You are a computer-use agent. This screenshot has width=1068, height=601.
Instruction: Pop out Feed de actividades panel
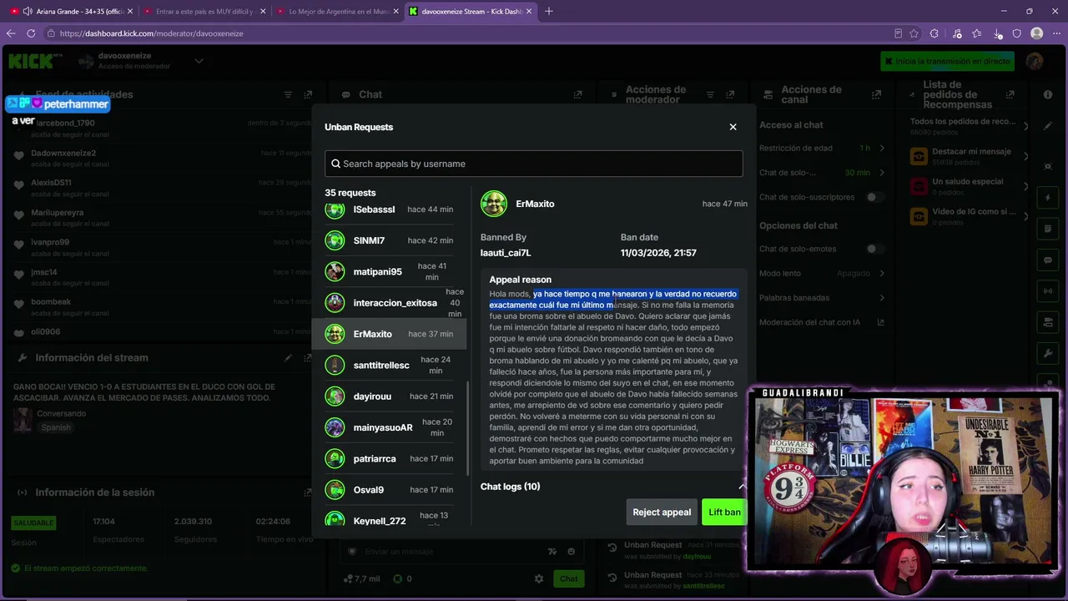point(308,95)
